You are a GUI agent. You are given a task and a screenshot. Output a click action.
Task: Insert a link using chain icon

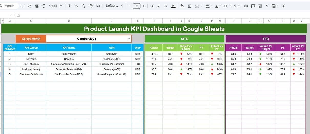pos(246,6)
